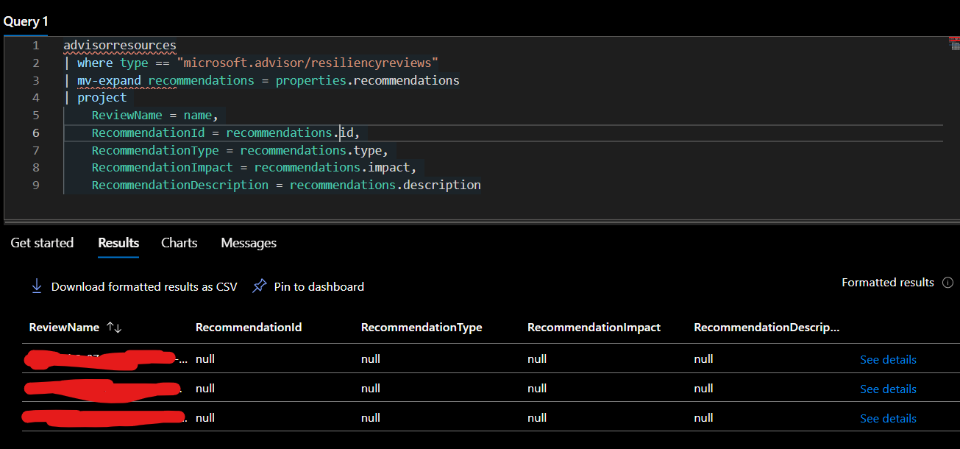Click the null RecommendationId in the first row
This screenshot has width=960, height=449.
(x=205, y=359)
